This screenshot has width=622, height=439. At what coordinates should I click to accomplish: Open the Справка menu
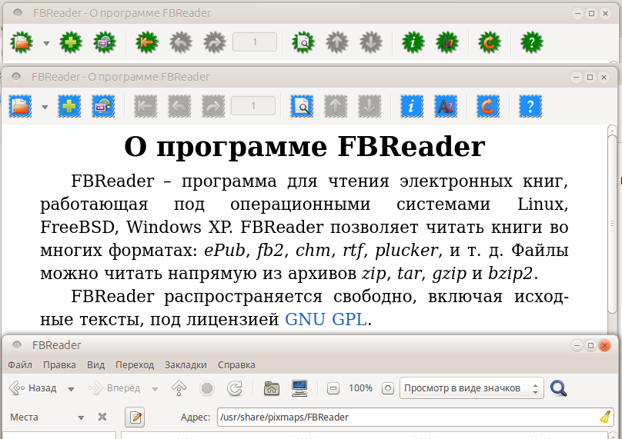[236, 365]
